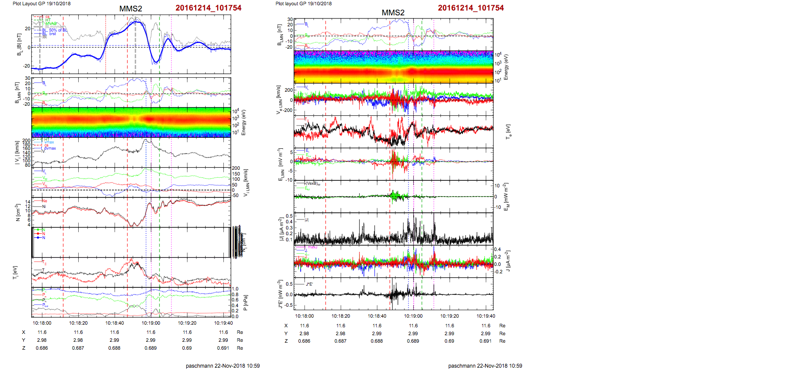The height and width of the screenshot is (369, 793).
Task: Click the (VexB)M legend entry
Action: pyautogui.click(x=313, y=183)
